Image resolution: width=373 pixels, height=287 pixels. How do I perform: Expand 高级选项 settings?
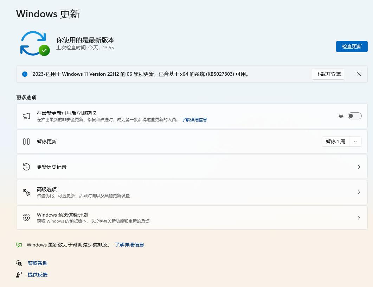tap(359, 192)
